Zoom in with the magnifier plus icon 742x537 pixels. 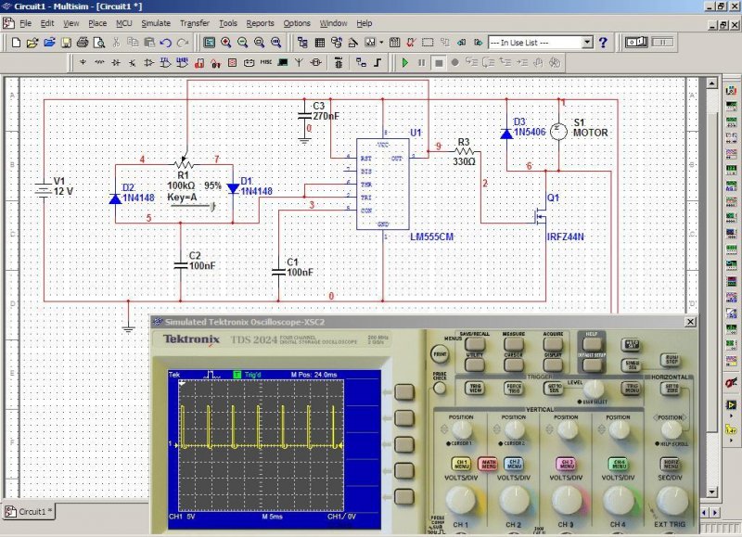225,43
